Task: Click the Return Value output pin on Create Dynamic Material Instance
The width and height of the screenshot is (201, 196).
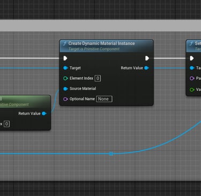Action: tap(146, 68)
